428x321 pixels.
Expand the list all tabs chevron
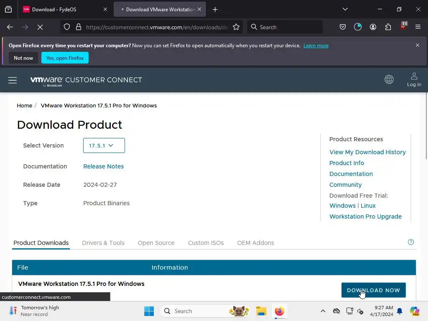[345, 9]
